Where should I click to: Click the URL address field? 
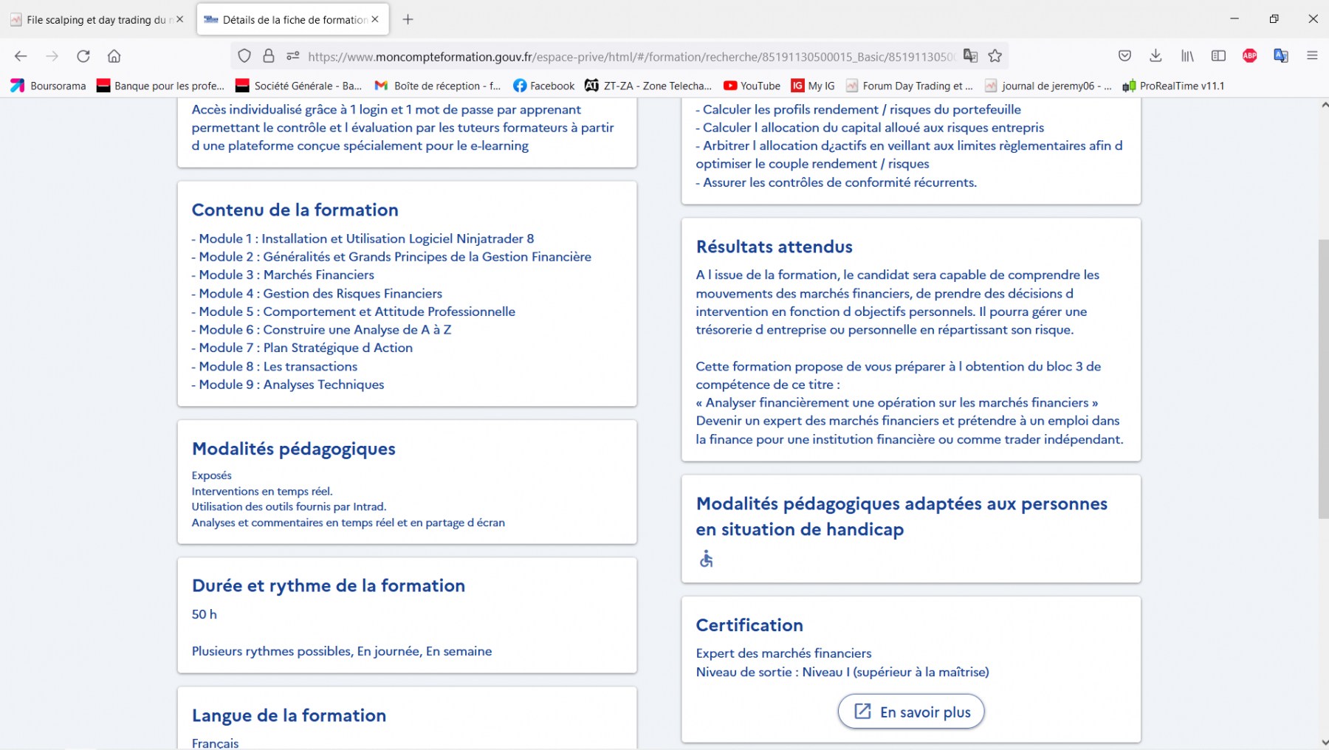pos(631,56)
